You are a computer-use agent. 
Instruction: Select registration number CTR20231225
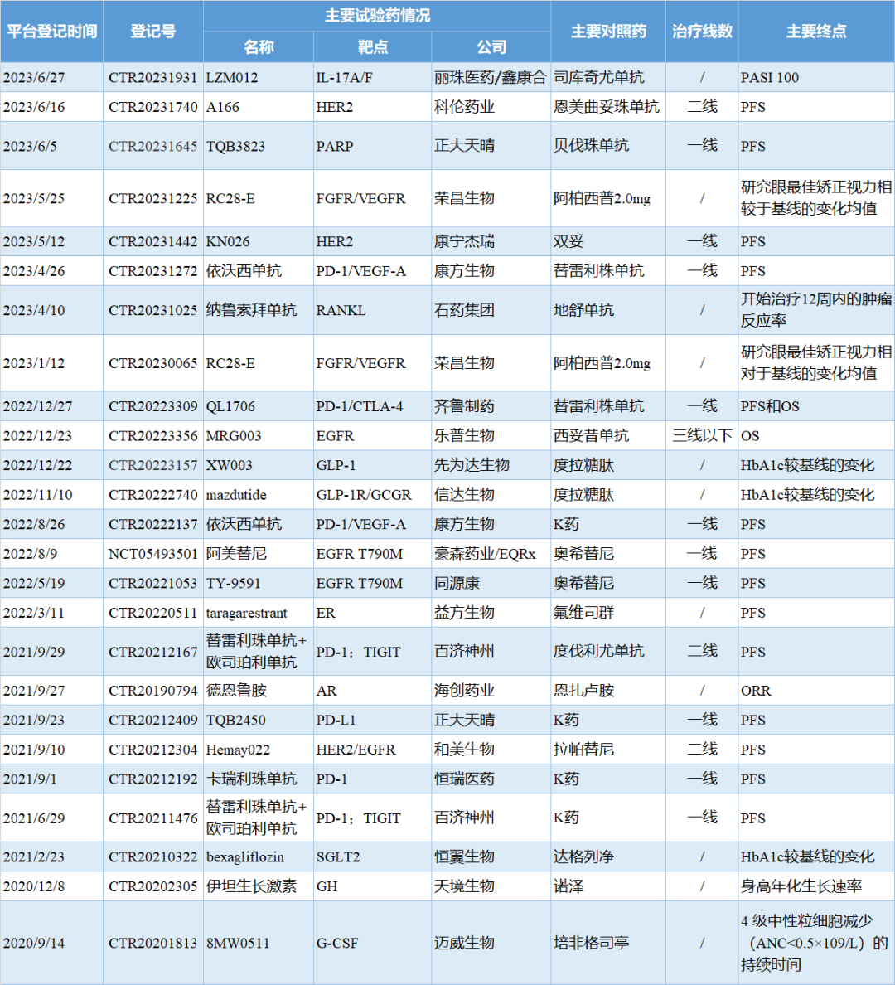152,198
